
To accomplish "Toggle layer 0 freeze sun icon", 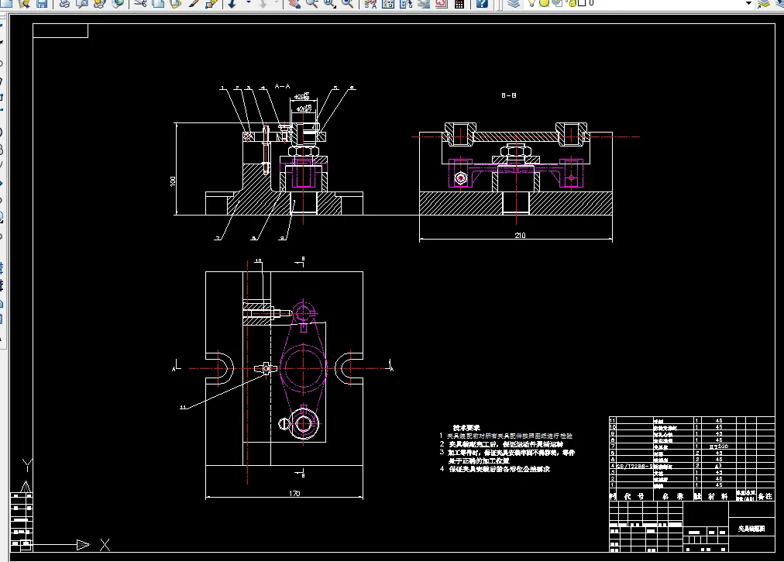I will [x=544, y=3].
